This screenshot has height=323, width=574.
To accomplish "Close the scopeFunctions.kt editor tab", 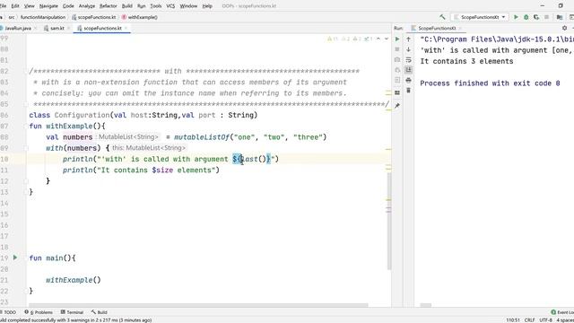I will [126, 28].
